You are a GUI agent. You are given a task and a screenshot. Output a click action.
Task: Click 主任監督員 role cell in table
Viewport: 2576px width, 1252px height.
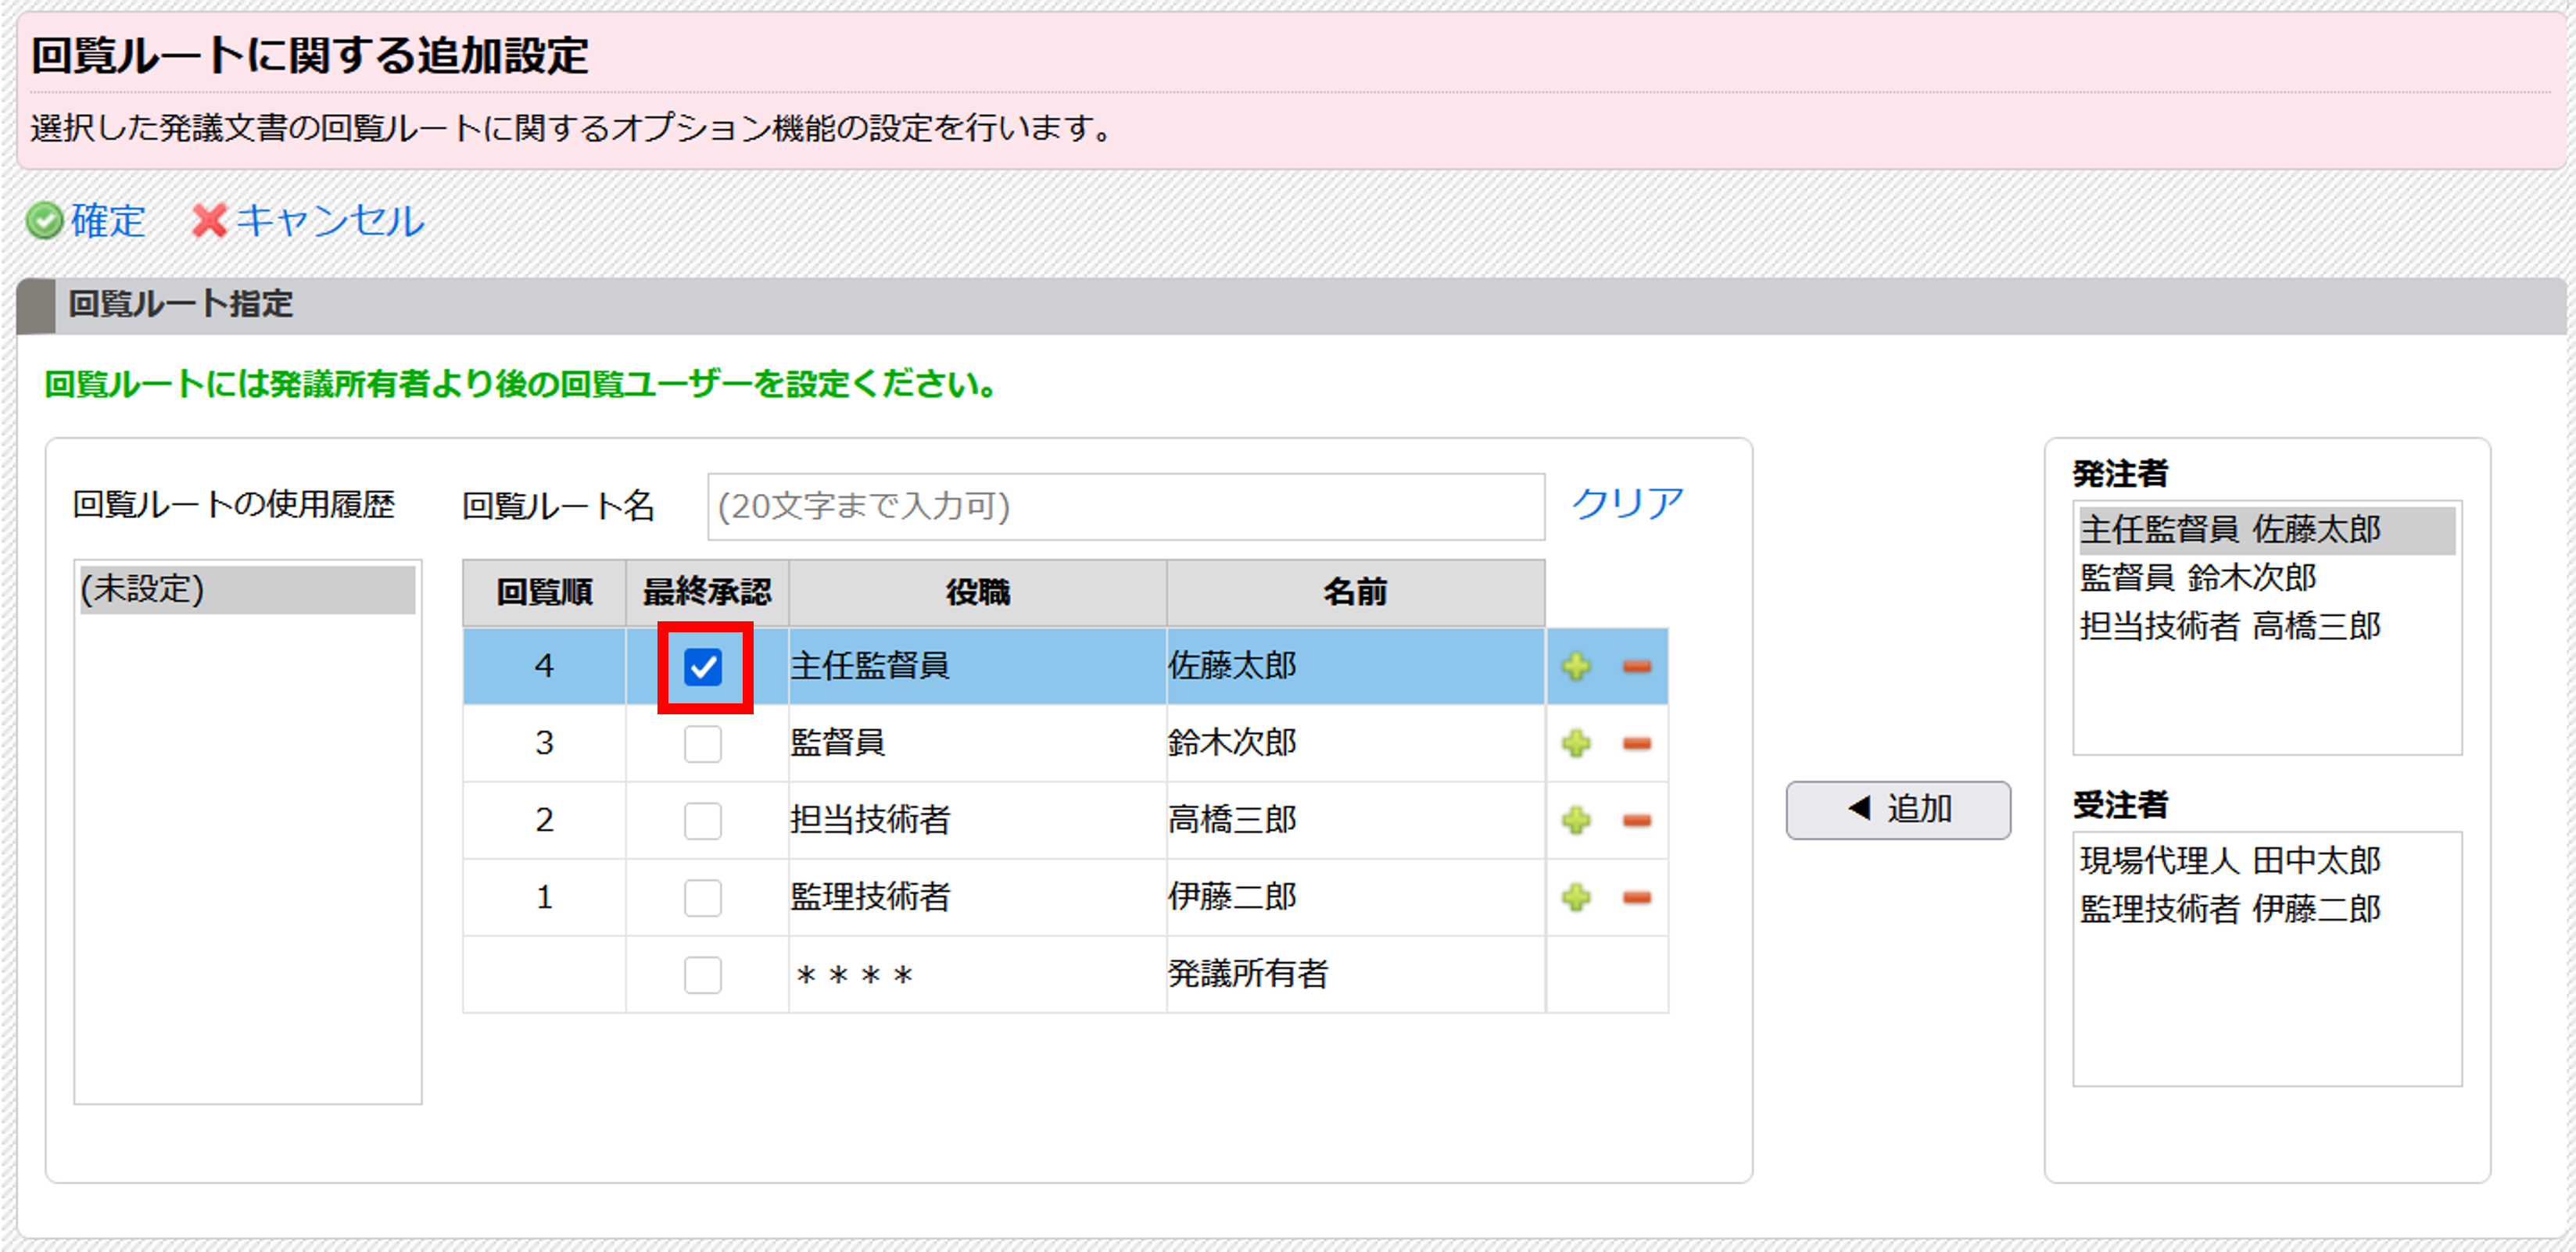[977, 666]
